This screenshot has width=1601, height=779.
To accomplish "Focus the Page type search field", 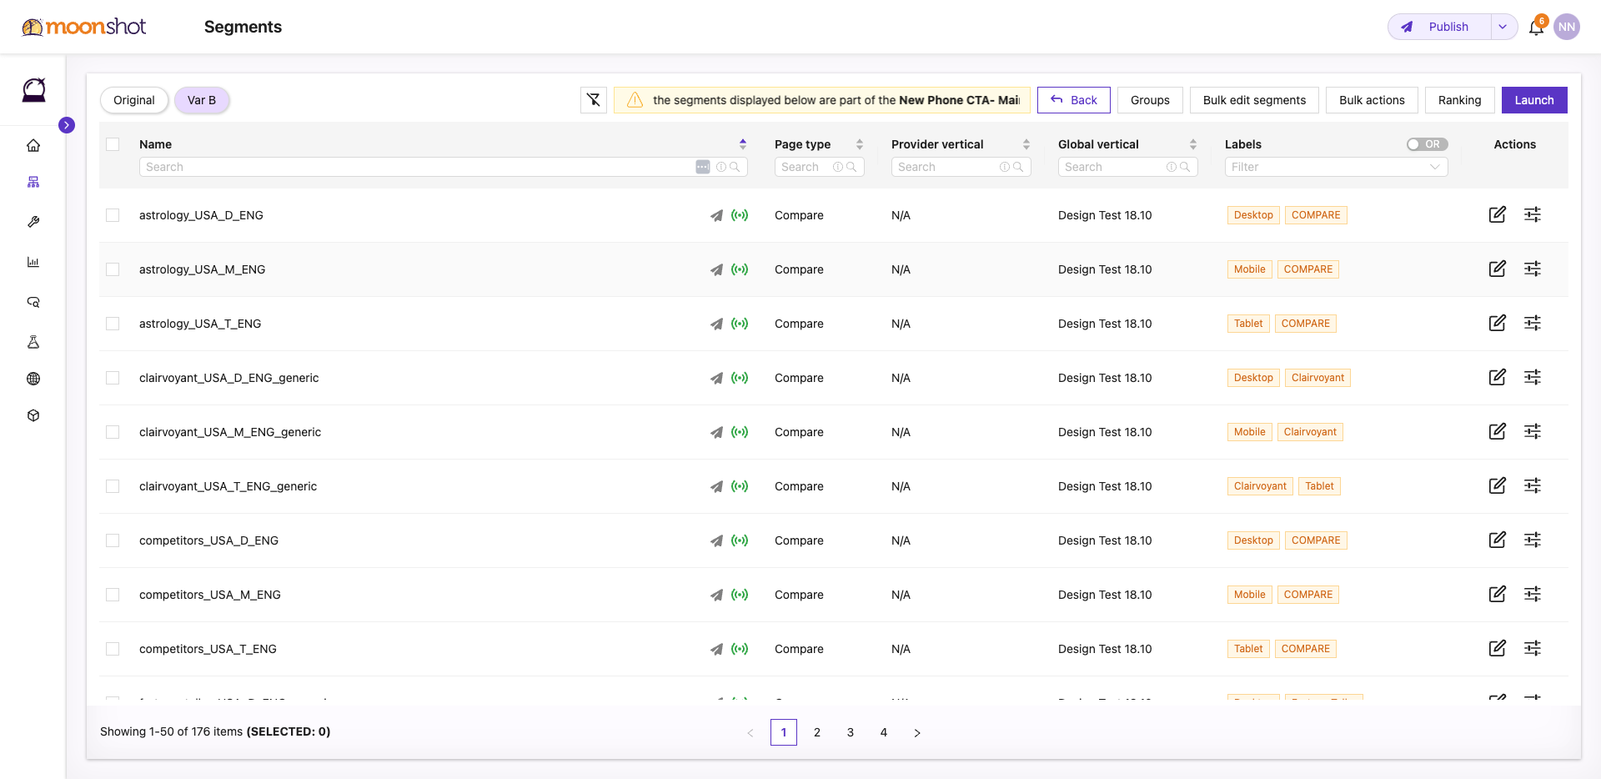I will coord(819,167).
